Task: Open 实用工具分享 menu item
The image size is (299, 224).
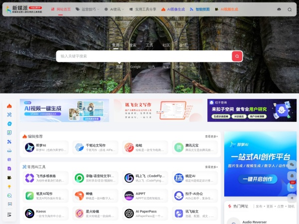Action: pyautogui.click(x=143, y=9)
